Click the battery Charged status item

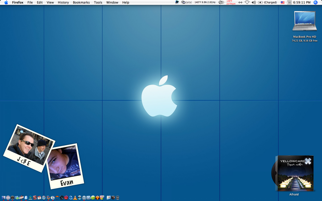(x=267, y=3)
